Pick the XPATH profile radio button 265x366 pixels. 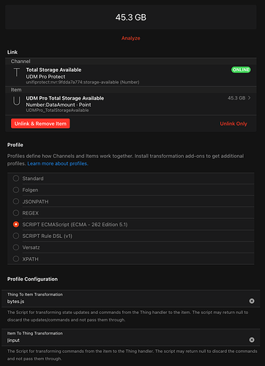[x=16, y=258]
